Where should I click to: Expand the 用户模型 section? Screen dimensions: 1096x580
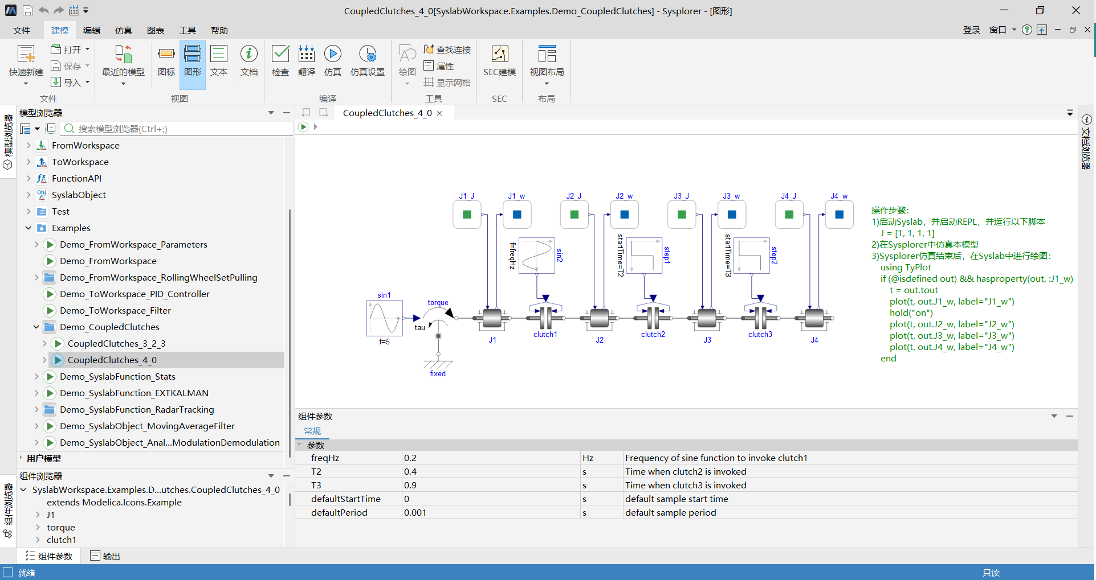21,458
